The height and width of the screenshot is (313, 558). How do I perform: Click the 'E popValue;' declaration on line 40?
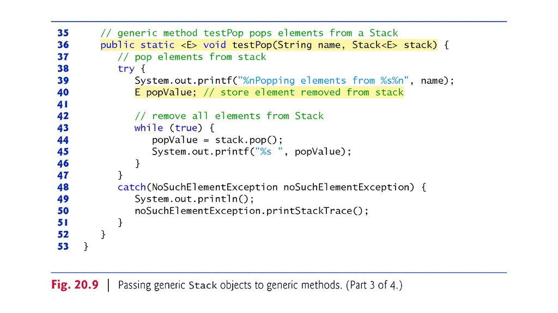[x=166, y=93]
